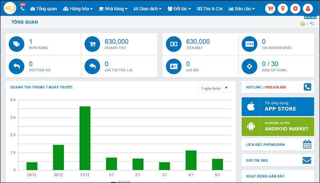Click the 24/7 phone support icon

point(22,8)
